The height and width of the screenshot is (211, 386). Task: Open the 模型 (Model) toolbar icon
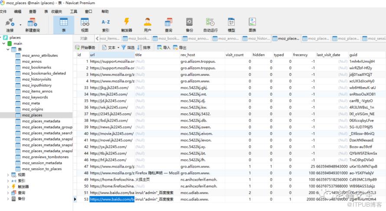tap(231, 24)
